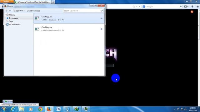Click the Download button at page bottom

[x=8, y=101]
